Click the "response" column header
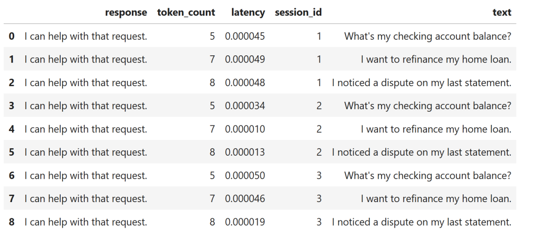Viewport: 536px width, 235px height. pyautogui.click(x=126, y=13)
